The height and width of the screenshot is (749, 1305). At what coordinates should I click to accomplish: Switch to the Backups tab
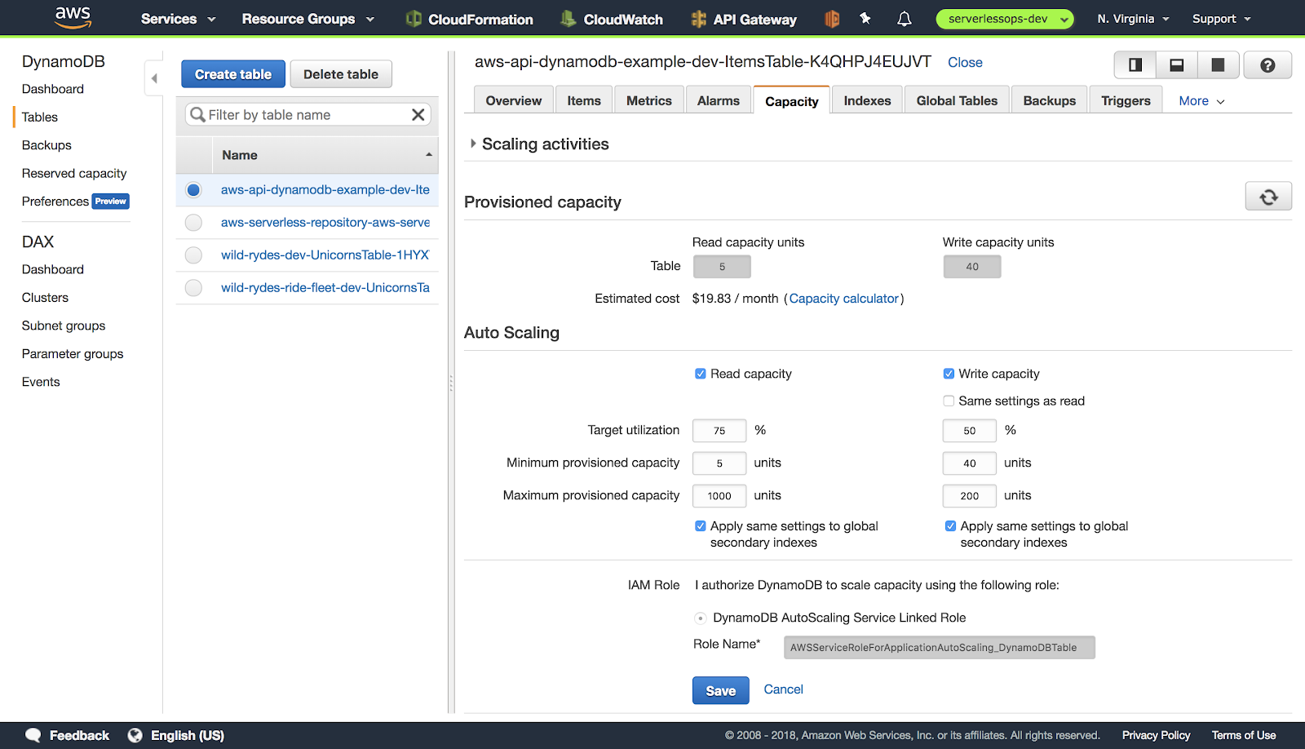point(1050,100)
